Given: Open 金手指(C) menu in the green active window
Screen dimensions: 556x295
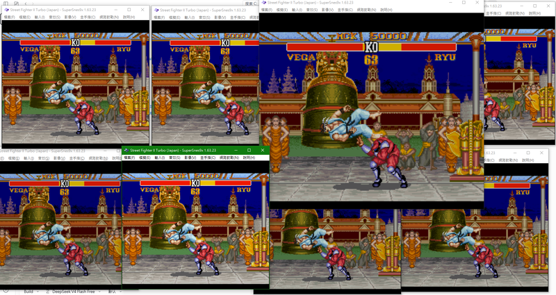Looking at the screenshot, I should click(x=207, y=158).
